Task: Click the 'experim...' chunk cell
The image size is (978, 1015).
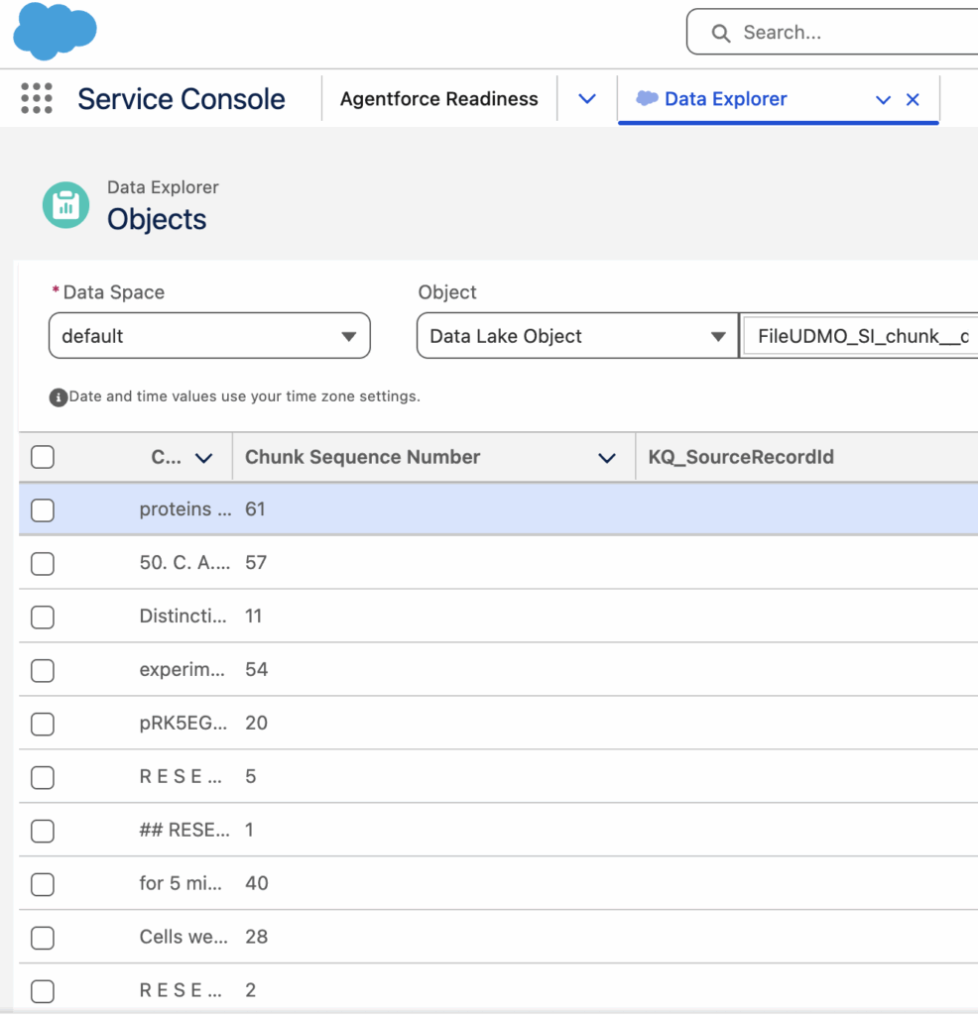Action: click(x=182, y=669)
